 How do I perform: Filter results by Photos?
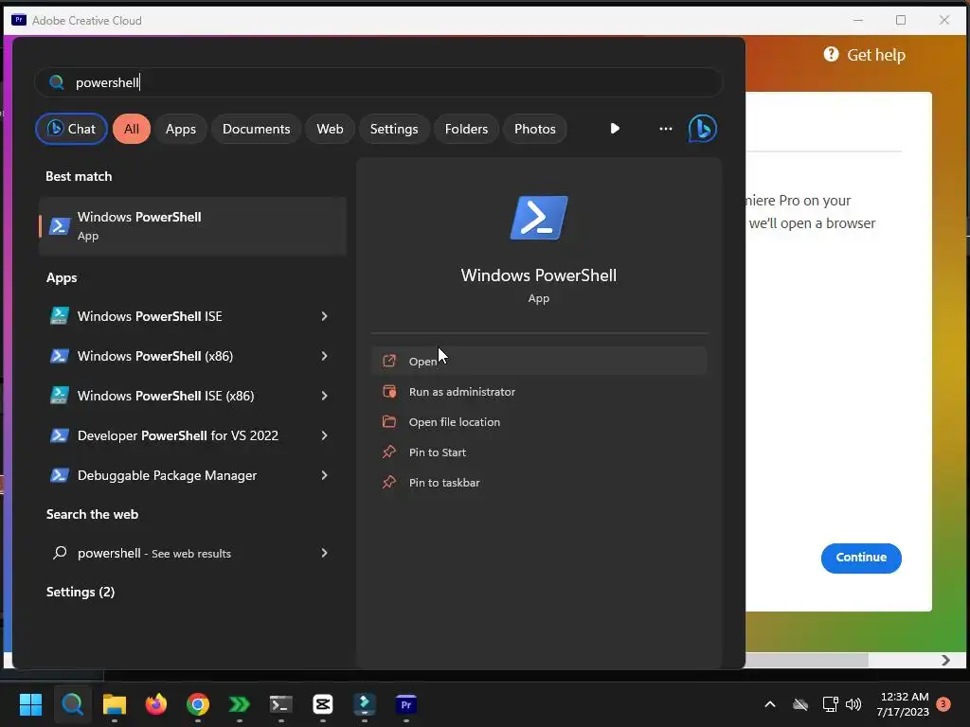point(535,129)
